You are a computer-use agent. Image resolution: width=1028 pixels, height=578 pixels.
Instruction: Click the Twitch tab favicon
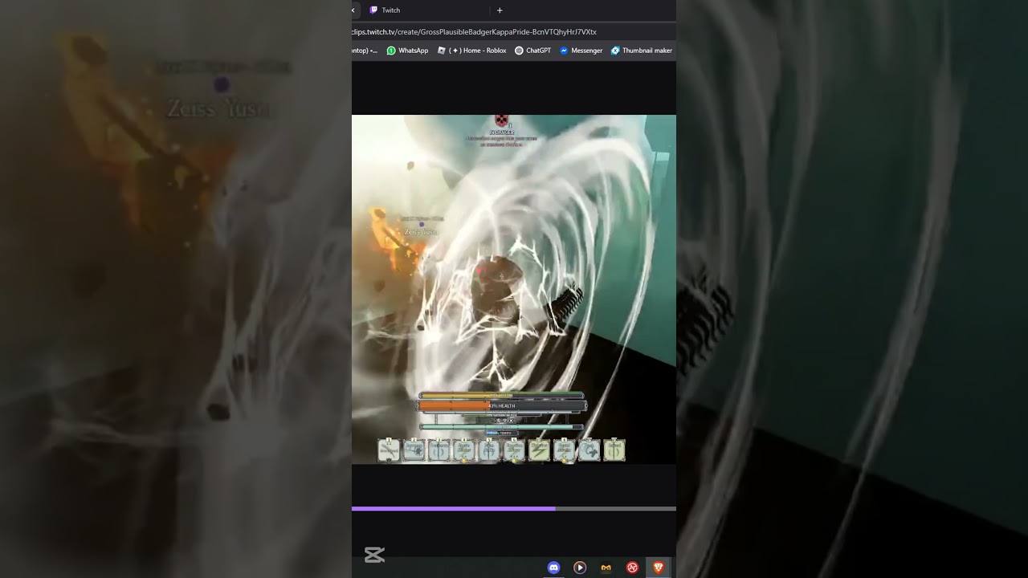pos(373,10)
